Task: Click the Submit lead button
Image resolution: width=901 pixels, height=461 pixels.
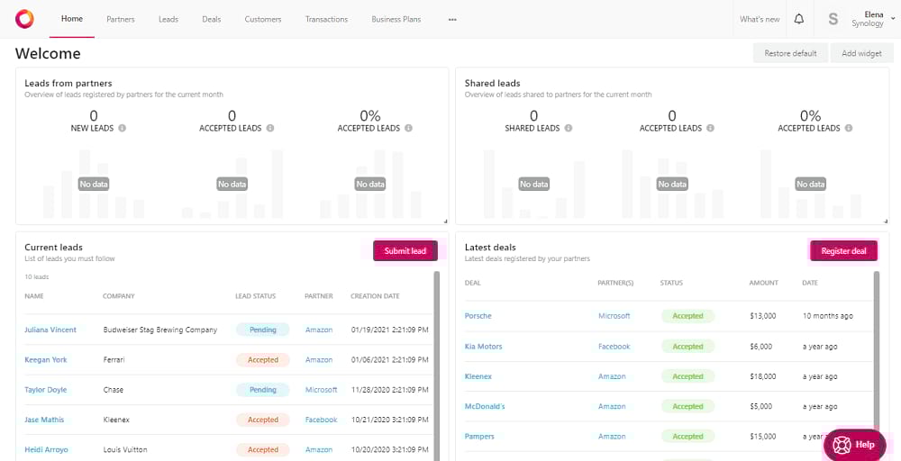Action: point(405,251)
